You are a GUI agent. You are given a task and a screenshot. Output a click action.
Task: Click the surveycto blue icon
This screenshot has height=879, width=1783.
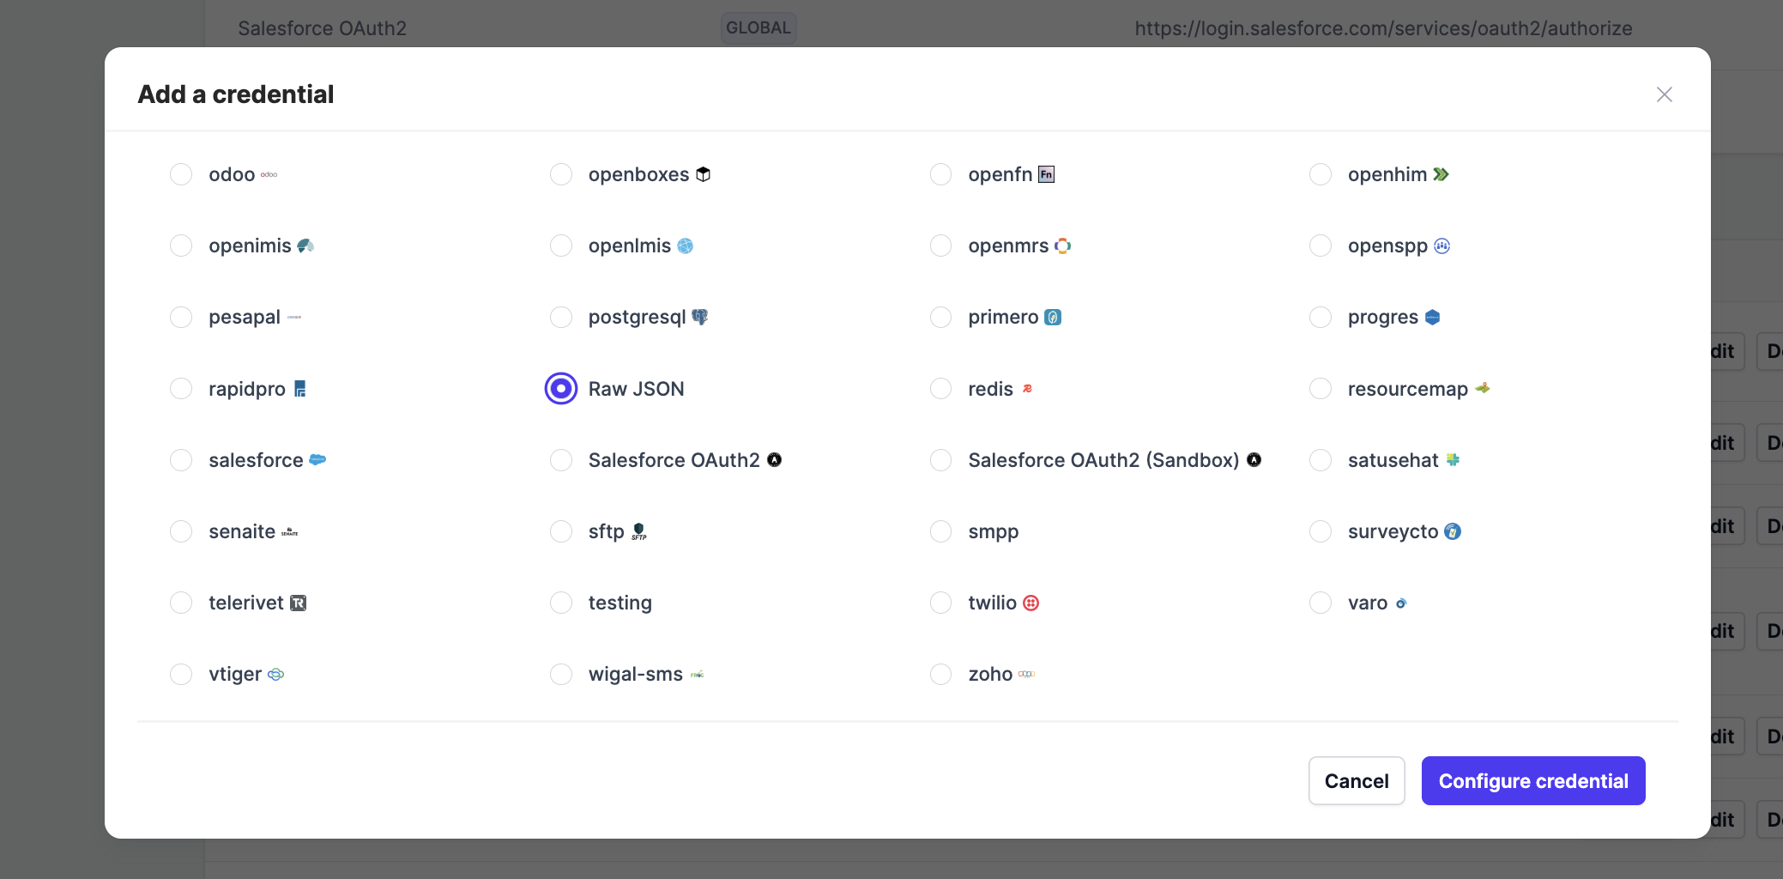(x=1453, y=531)
